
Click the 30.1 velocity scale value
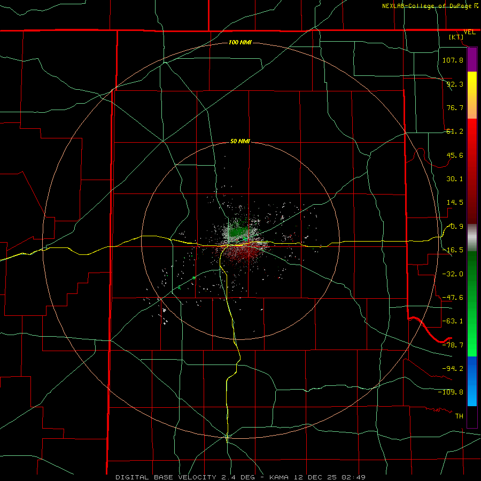(455, 179)
